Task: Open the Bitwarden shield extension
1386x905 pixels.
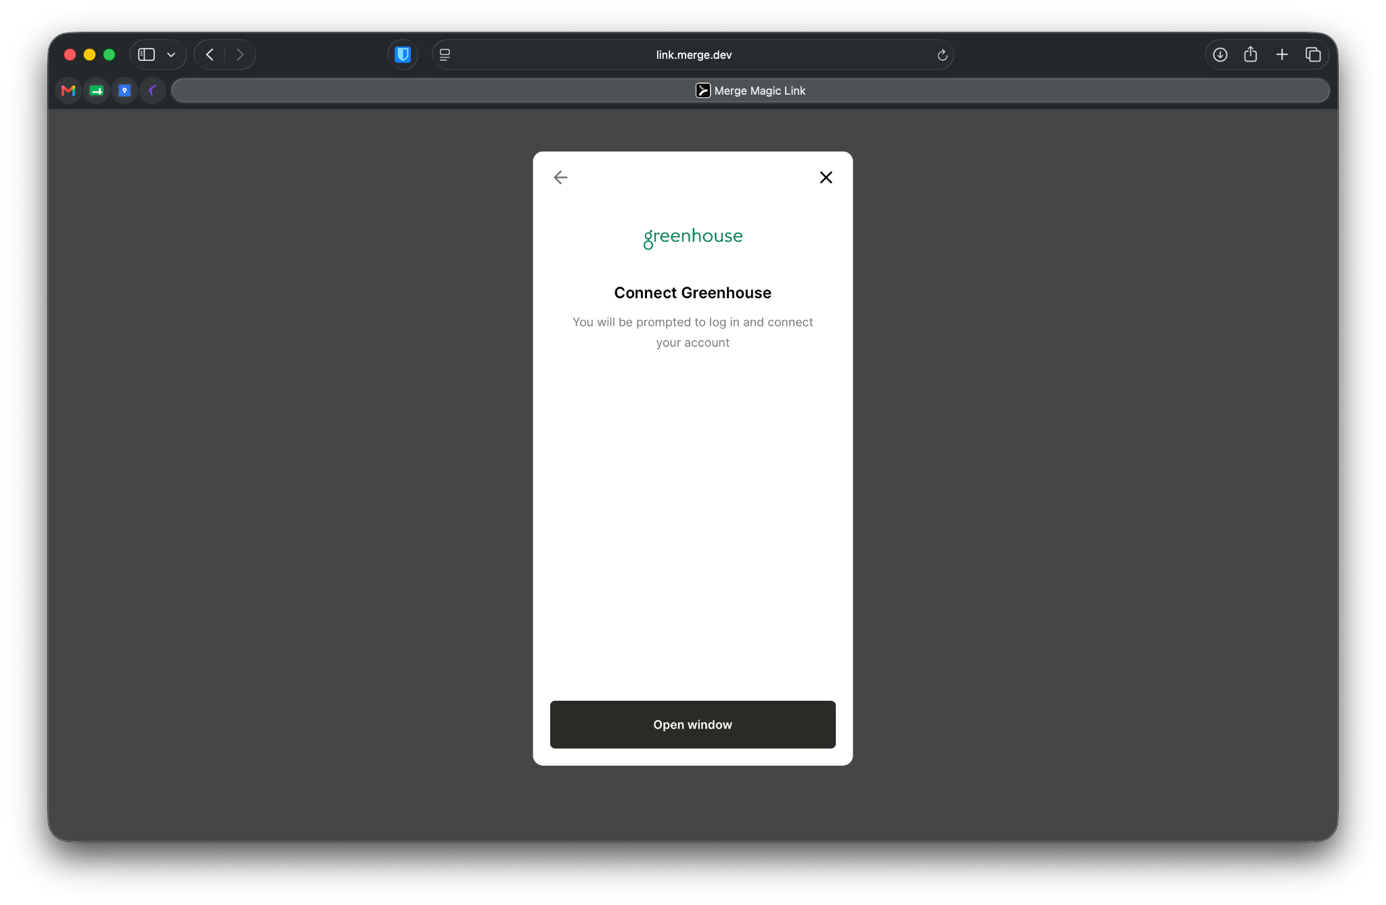Action: (403, 55)
